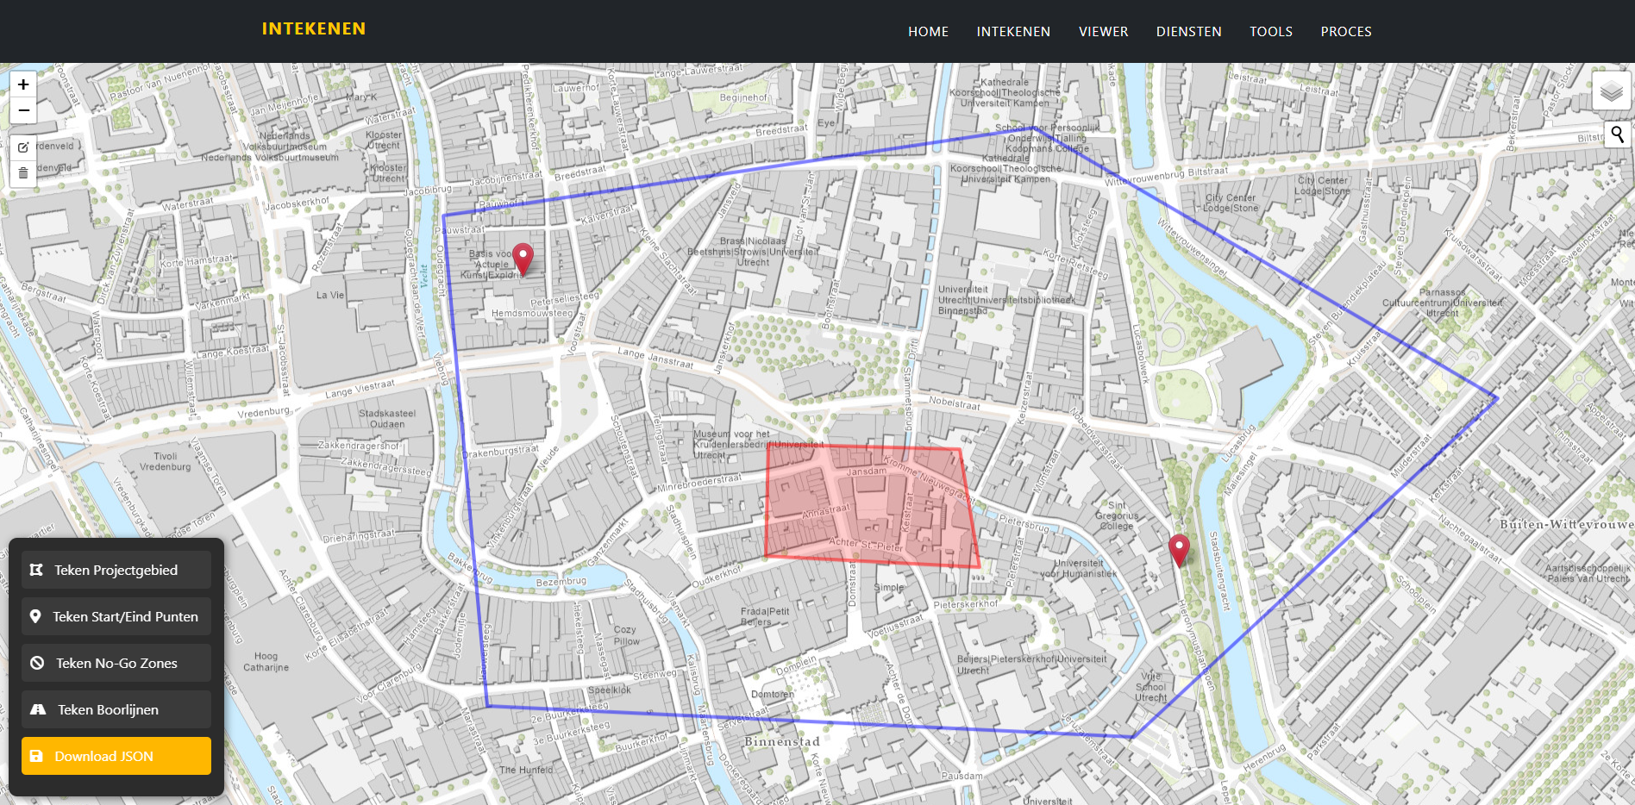This screenshot has width=1635, height=805.
Task: Navigate to TOOLS in the navbar
Action: coord(1270,32)
